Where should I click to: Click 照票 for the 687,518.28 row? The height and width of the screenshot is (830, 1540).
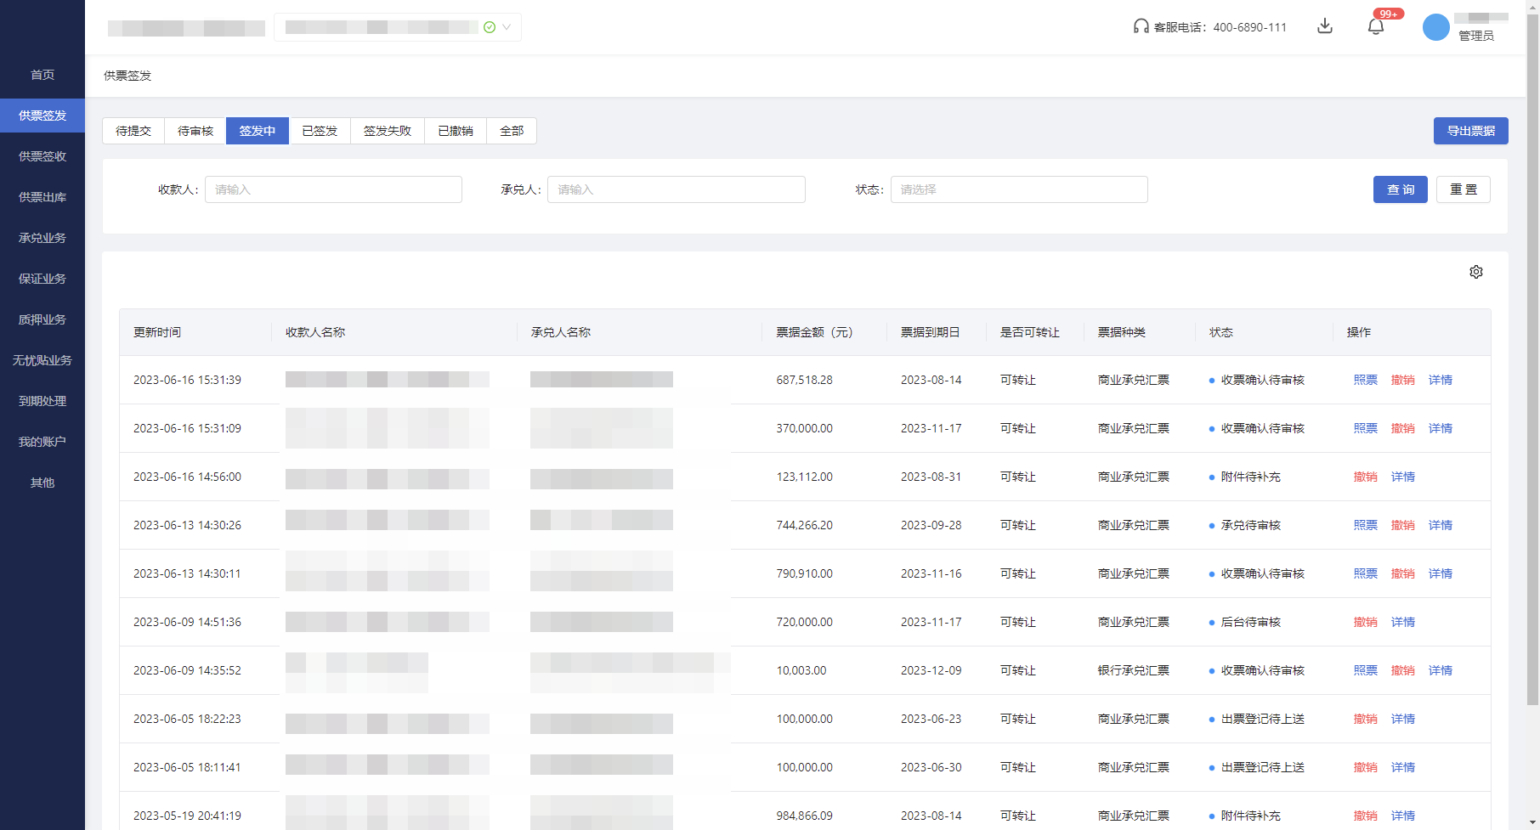[x=1366, y=380]
